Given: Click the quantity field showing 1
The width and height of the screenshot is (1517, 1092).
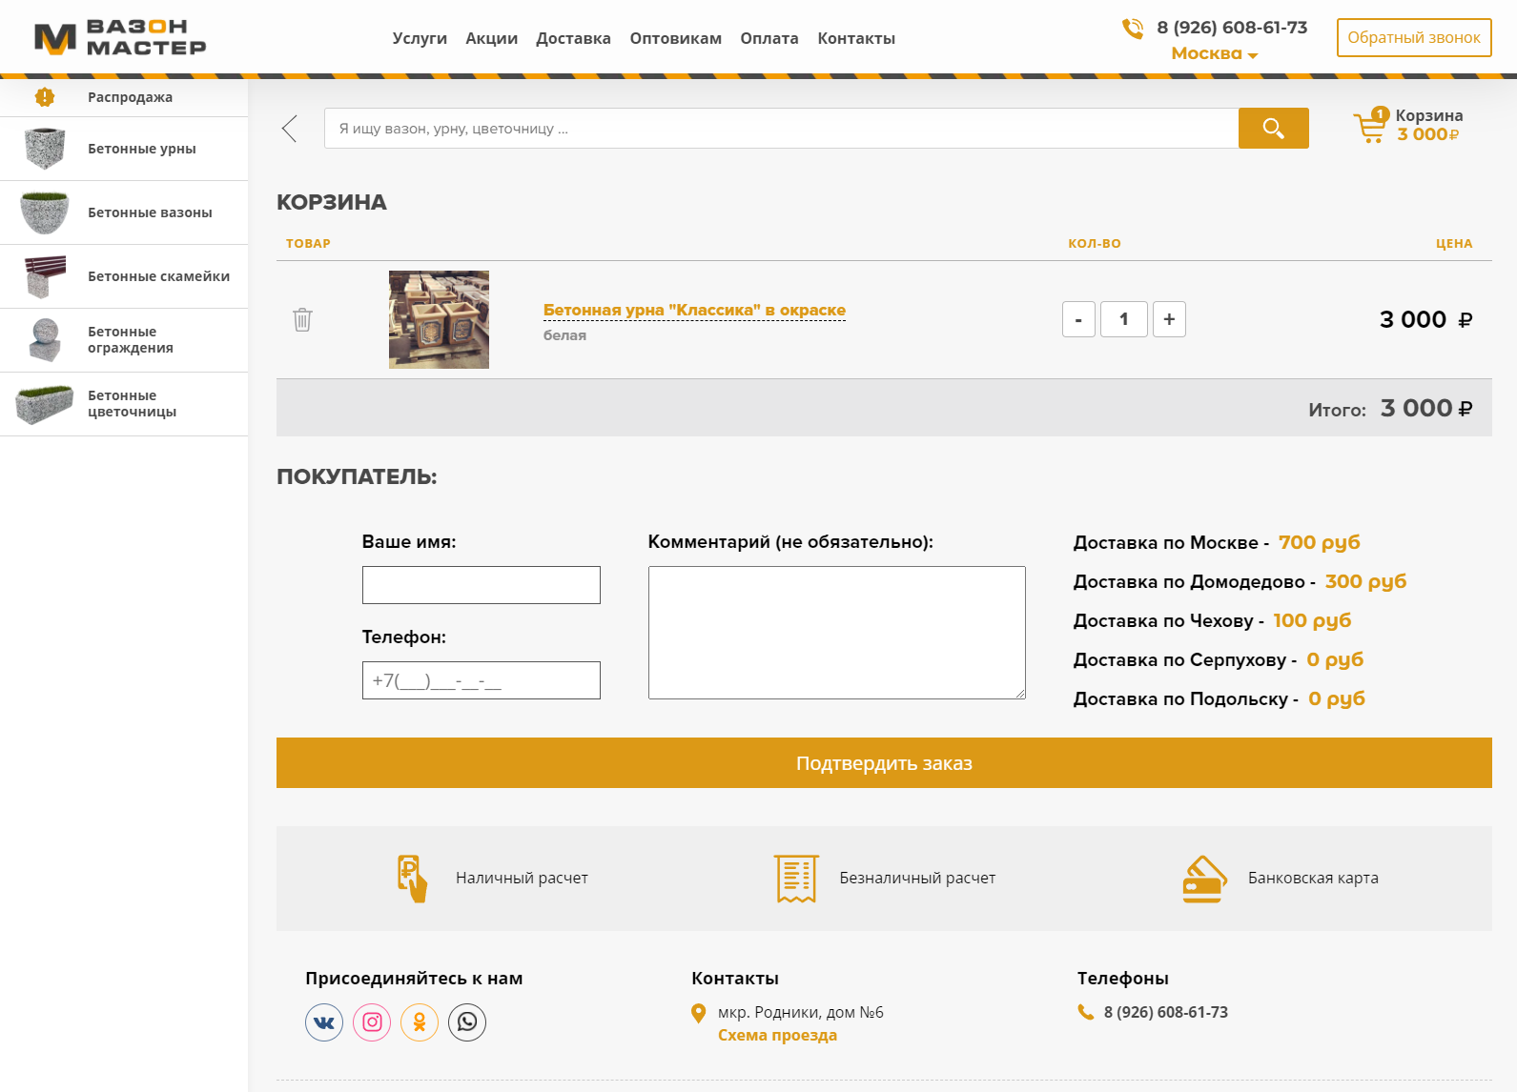Looking at the screenshot, I should point(1124,319).
